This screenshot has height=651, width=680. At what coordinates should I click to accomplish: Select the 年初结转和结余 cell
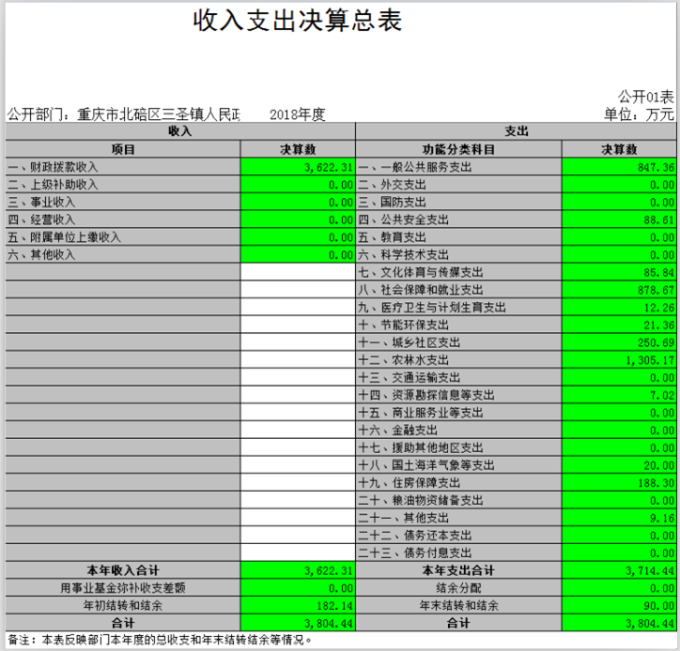[123, 606]
